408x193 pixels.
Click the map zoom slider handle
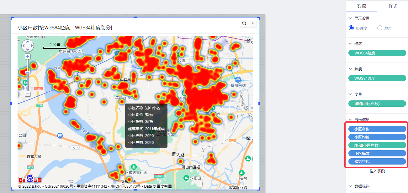click(28, 72)
